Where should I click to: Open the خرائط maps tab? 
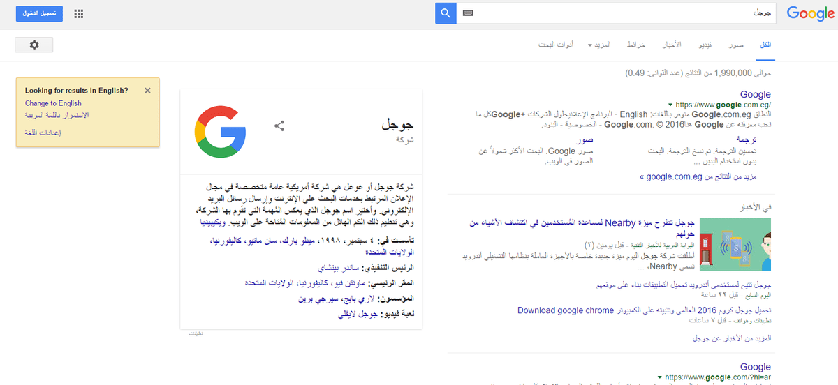click(636, 45)
